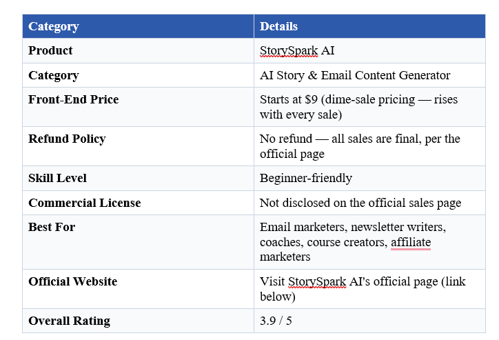The height and width of the screenshot is (340, 499).
Task: Click the 'Category' header cell
Action: (x=138, y=26)
